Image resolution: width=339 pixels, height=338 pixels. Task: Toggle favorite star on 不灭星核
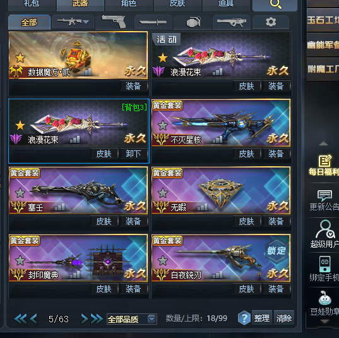[x=163, y=126]
